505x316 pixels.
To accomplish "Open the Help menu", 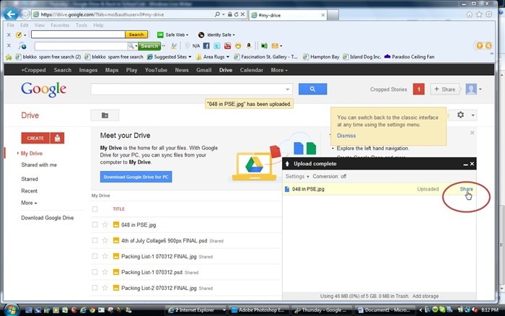I will coord(98,25).
